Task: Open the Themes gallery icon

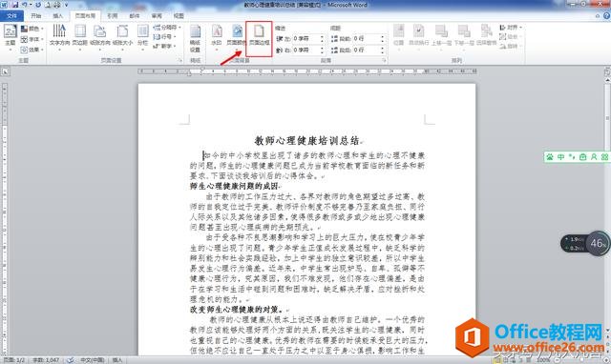Action: [x=11, y=35]
